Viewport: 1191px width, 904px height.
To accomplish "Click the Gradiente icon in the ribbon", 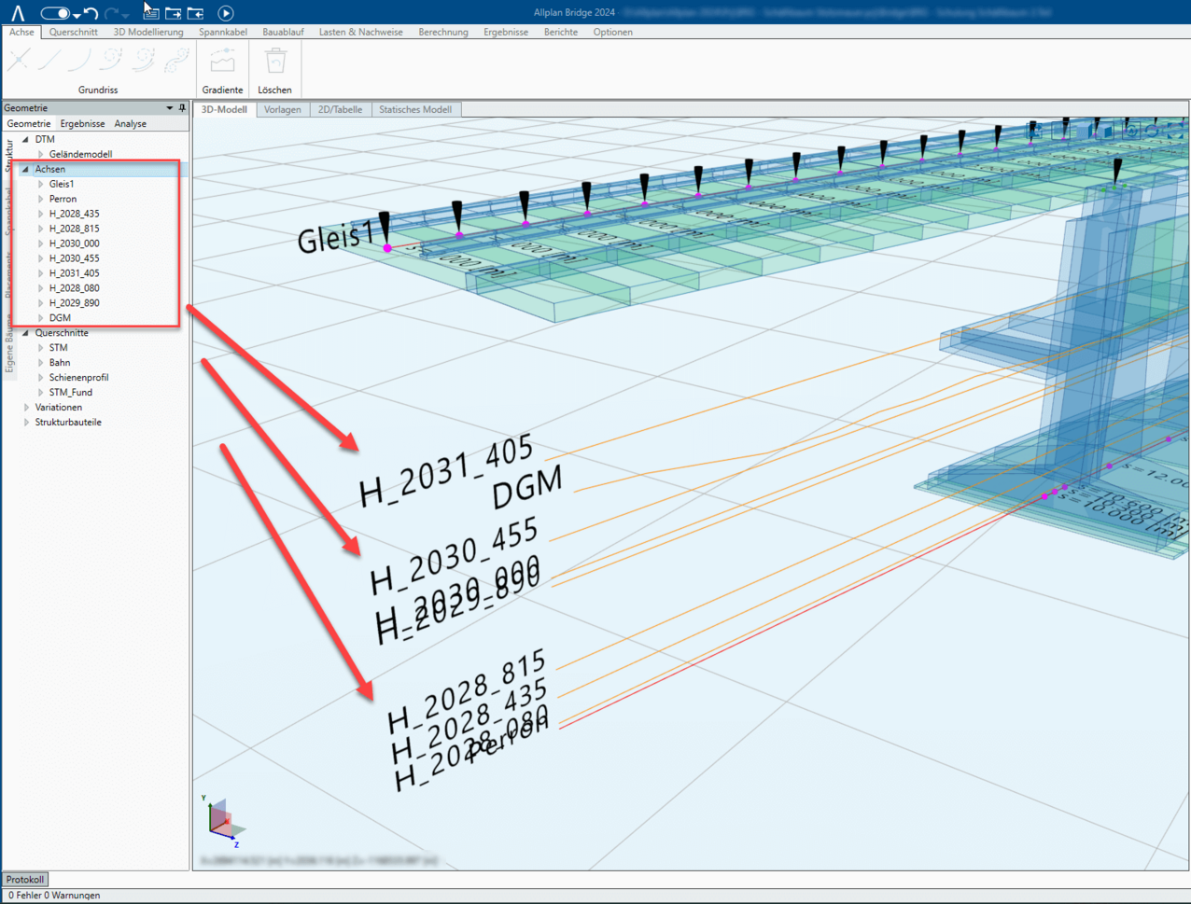I will 222,63.
